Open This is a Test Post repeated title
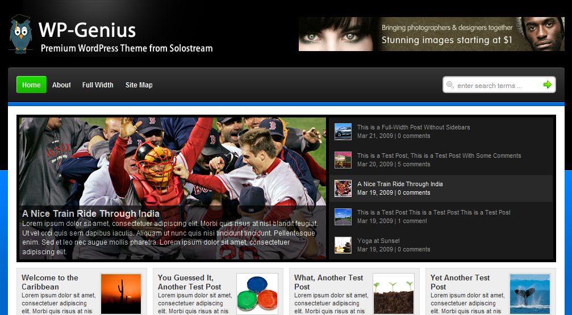 click(x=434, y=212)
